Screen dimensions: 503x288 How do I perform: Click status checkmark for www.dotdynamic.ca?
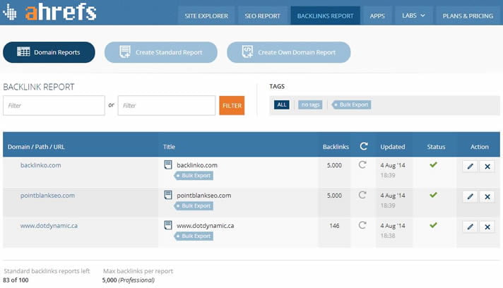pos(433,225)
